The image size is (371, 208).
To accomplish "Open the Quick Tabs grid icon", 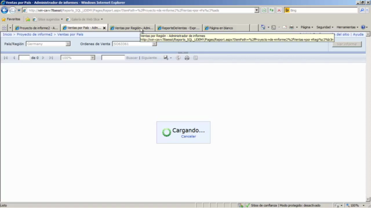I will [4, 28].
